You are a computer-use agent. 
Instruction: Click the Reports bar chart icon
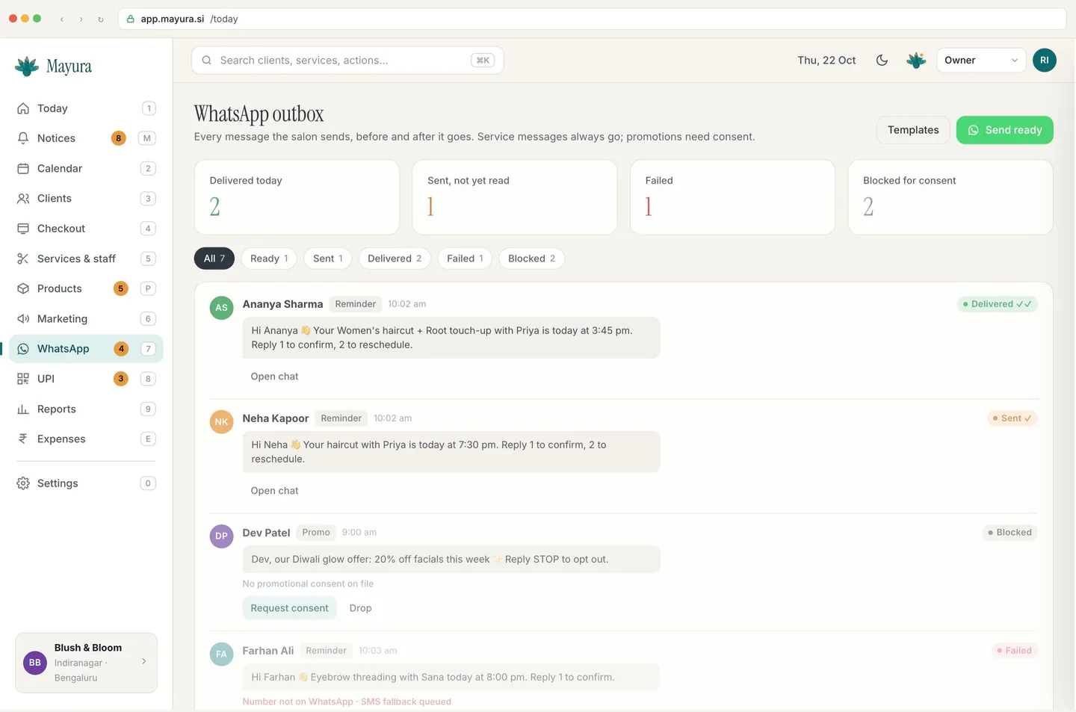click(23, 409)
